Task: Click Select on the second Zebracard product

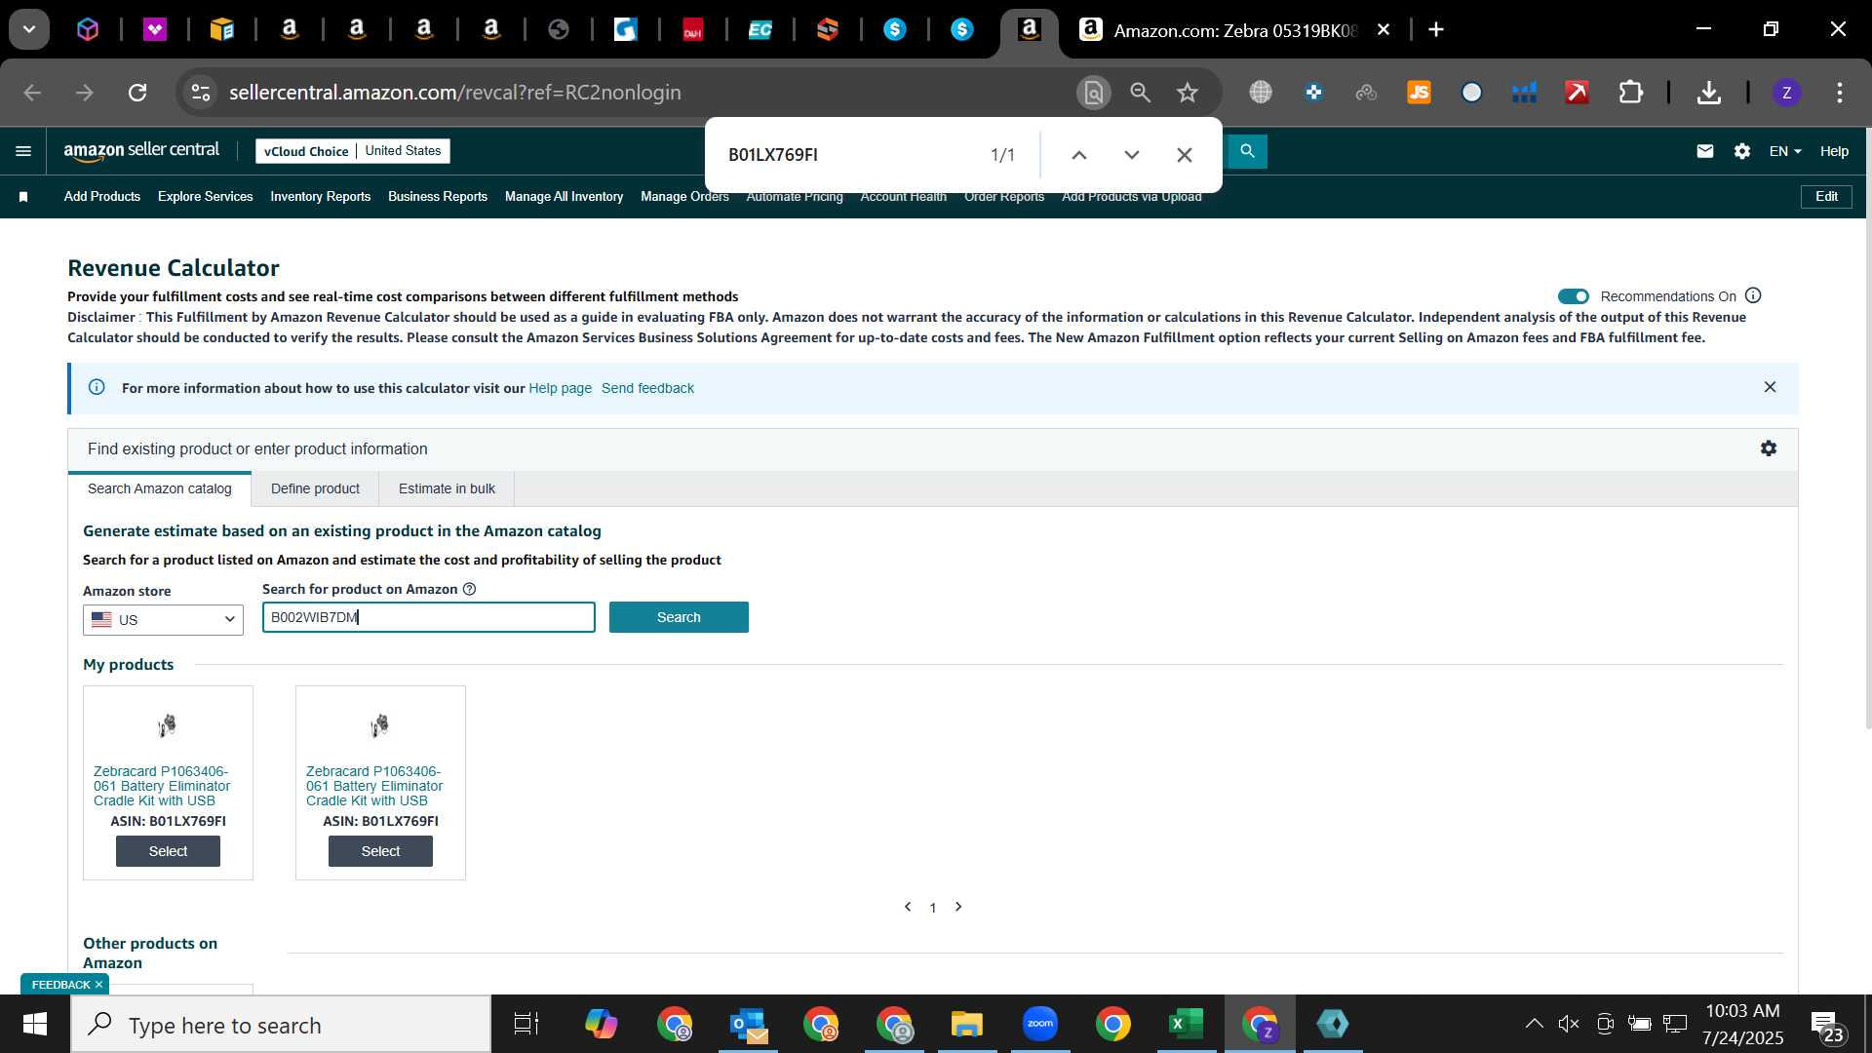Action: (380, 851)
